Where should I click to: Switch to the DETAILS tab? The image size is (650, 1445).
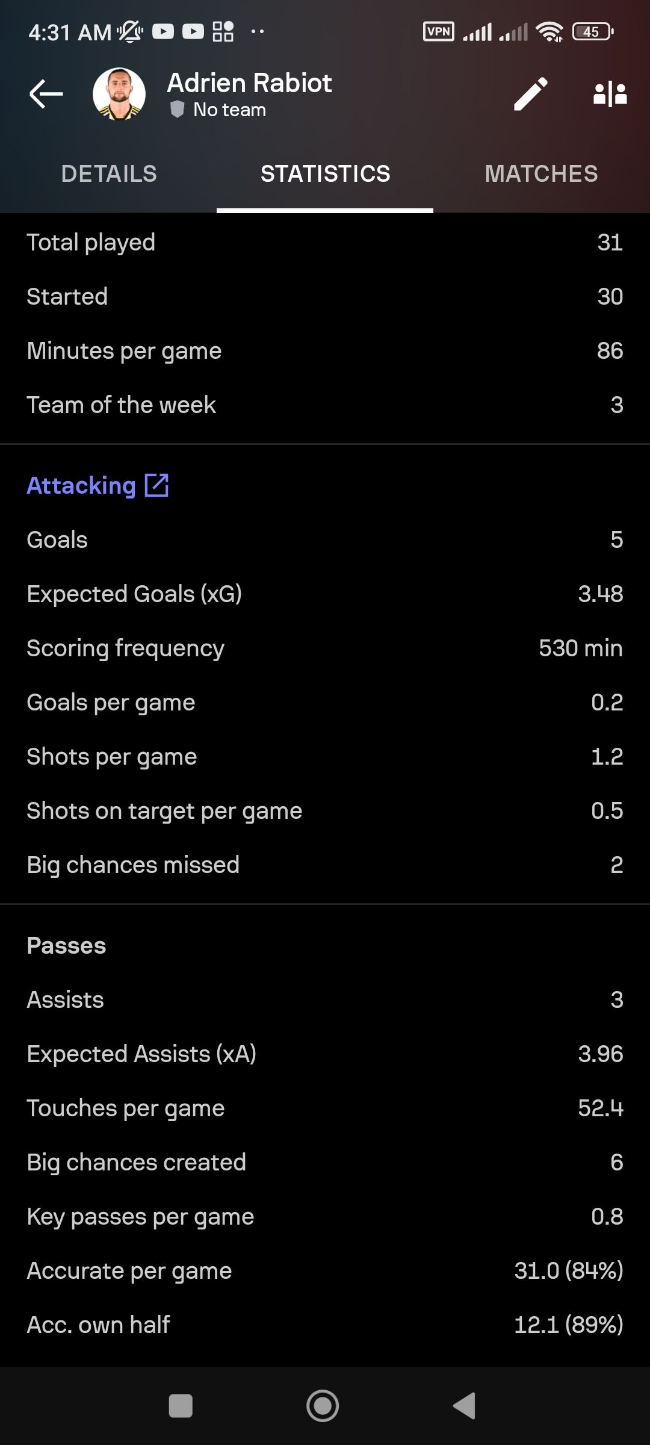[x=109, y=174]
